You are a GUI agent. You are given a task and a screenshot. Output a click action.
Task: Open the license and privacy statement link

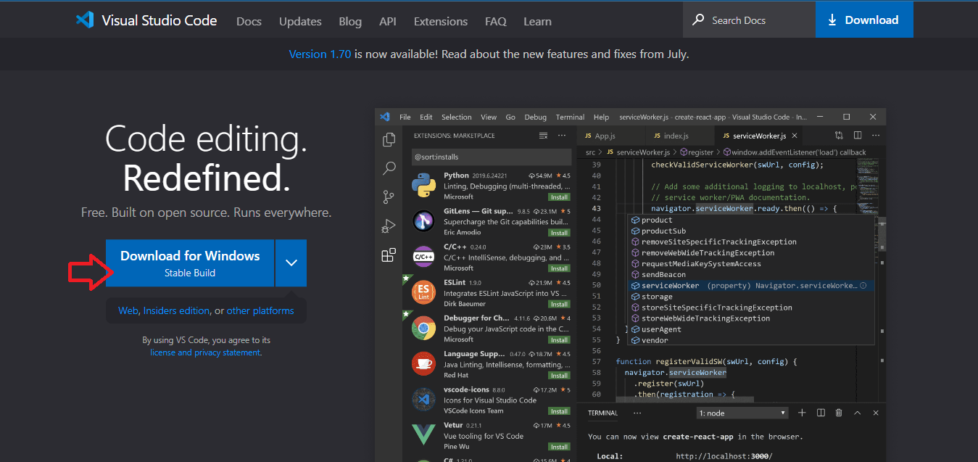point(205,352)
